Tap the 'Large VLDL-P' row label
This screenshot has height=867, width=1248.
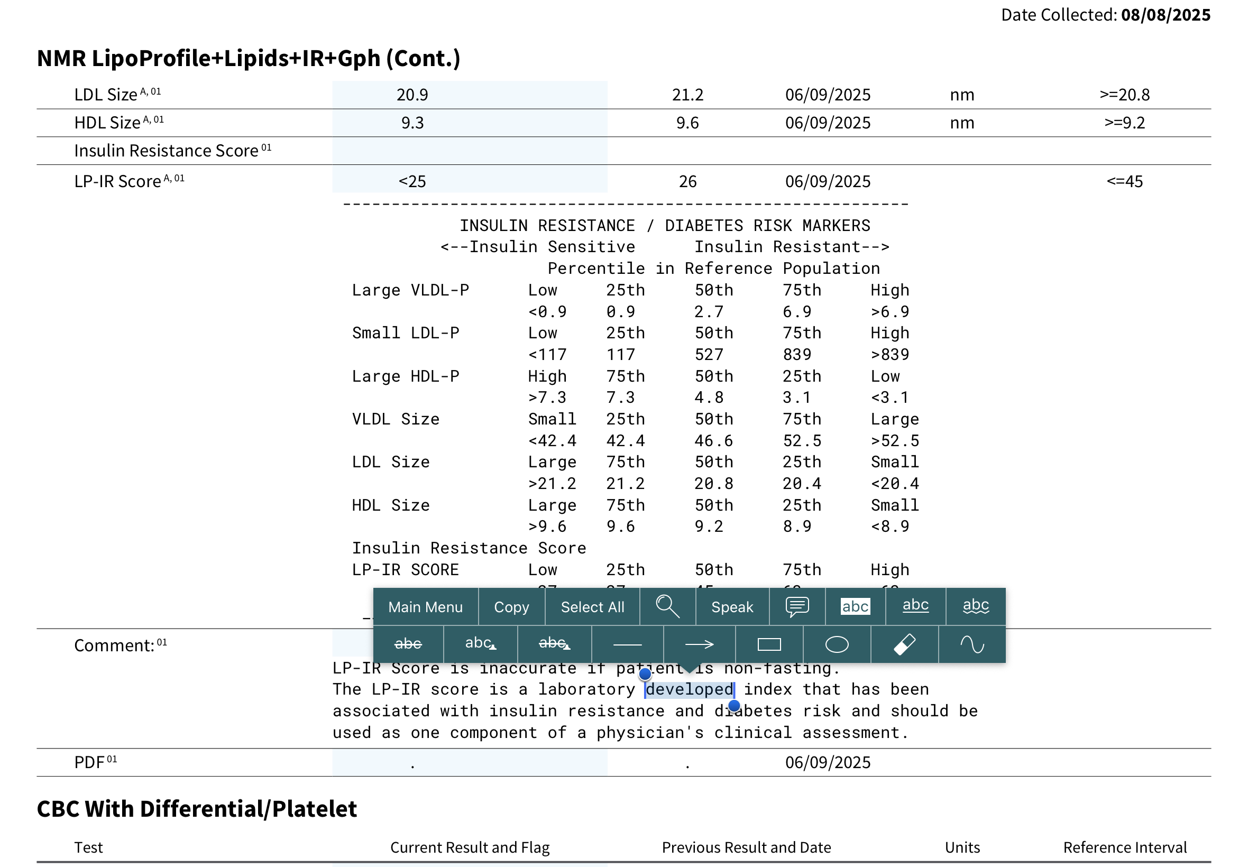pyautogui.click(x=410, y=290)
